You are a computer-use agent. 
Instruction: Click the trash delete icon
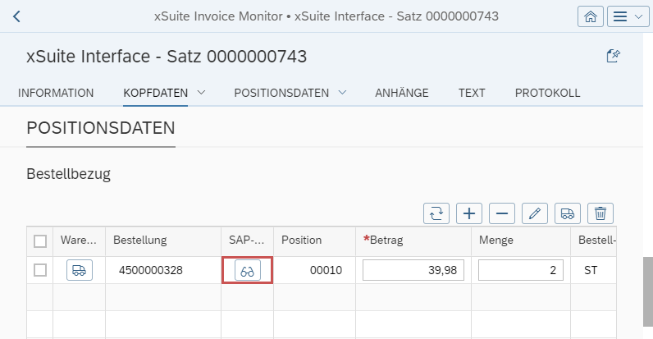click(x=600, y=213)
